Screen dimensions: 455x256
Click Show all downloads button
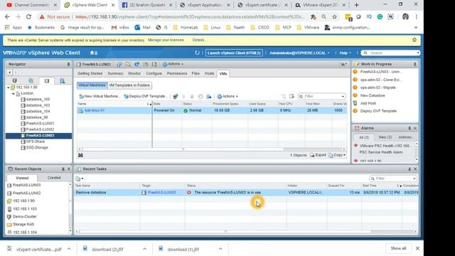[x=398, y=248]
